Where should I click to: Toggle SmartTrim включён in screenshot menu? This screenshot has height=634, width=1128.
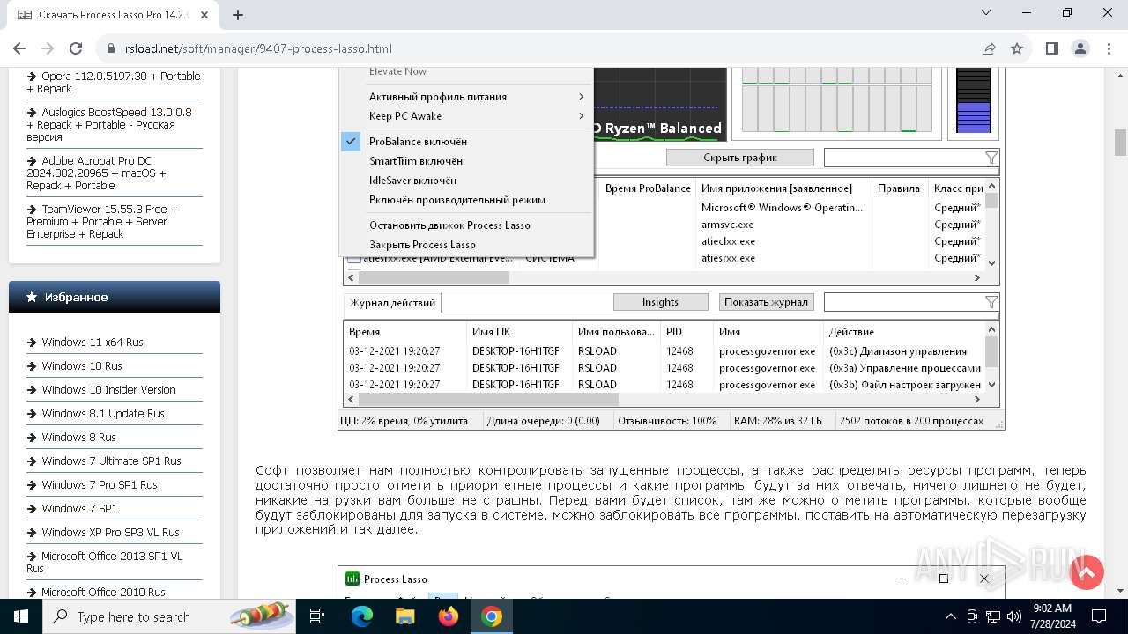click(x=416, y=161)
